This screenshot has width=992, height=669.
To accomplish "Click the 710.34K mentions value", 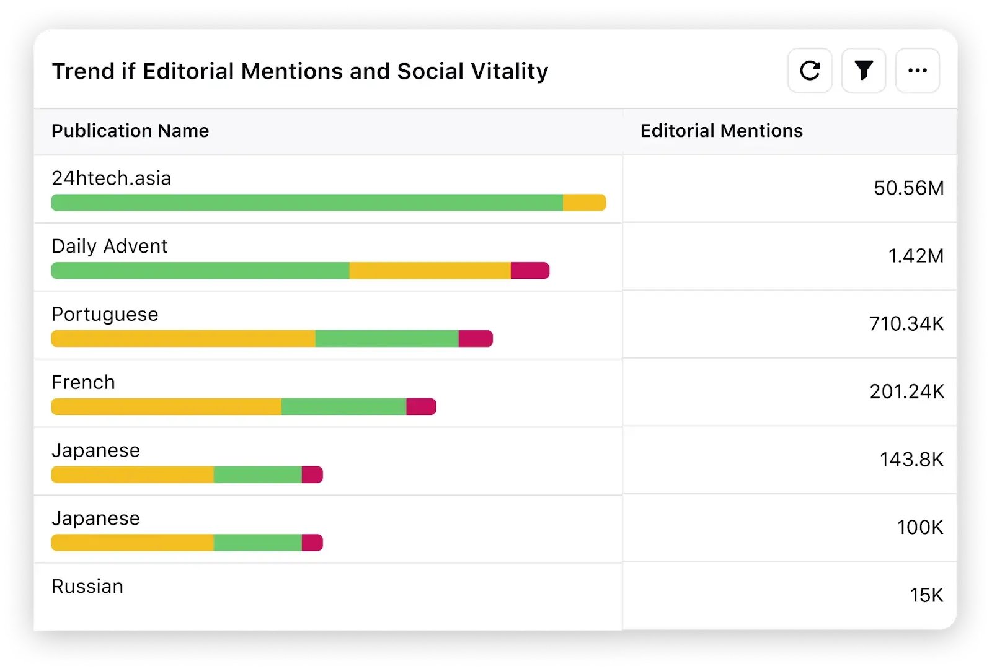I will point(906,323).
